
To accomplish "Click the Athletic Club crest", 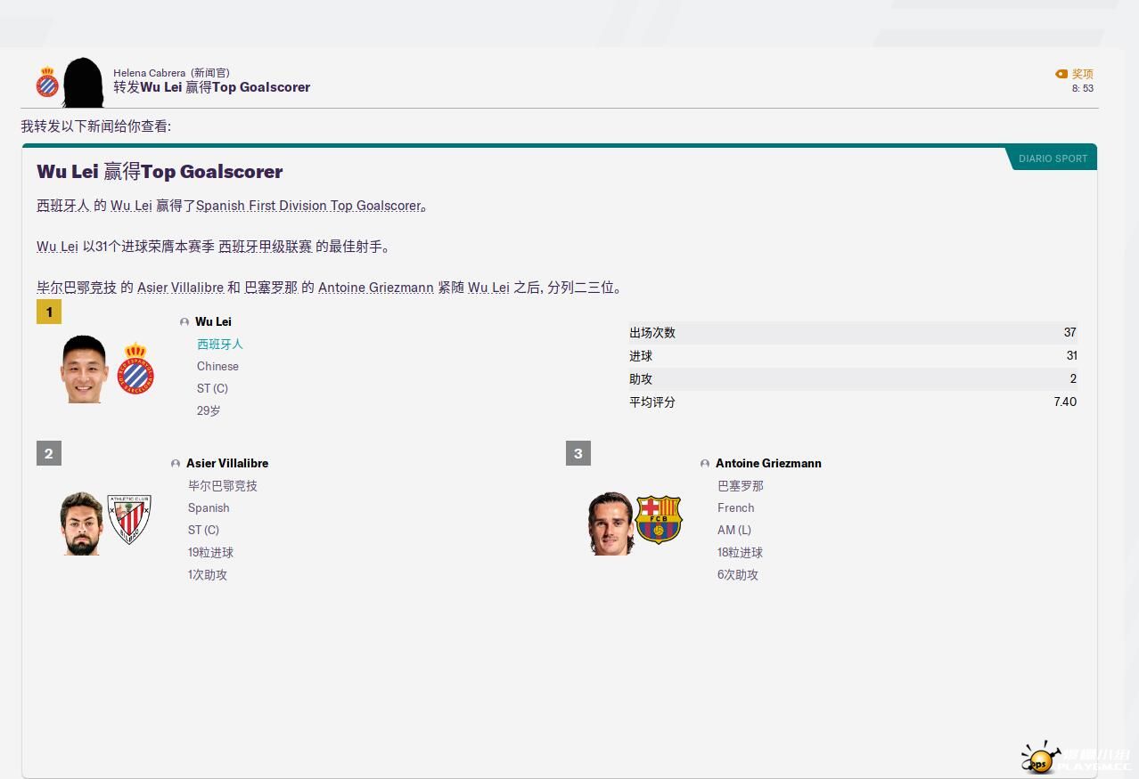I will pyautogui.click(x=129, y=519).
